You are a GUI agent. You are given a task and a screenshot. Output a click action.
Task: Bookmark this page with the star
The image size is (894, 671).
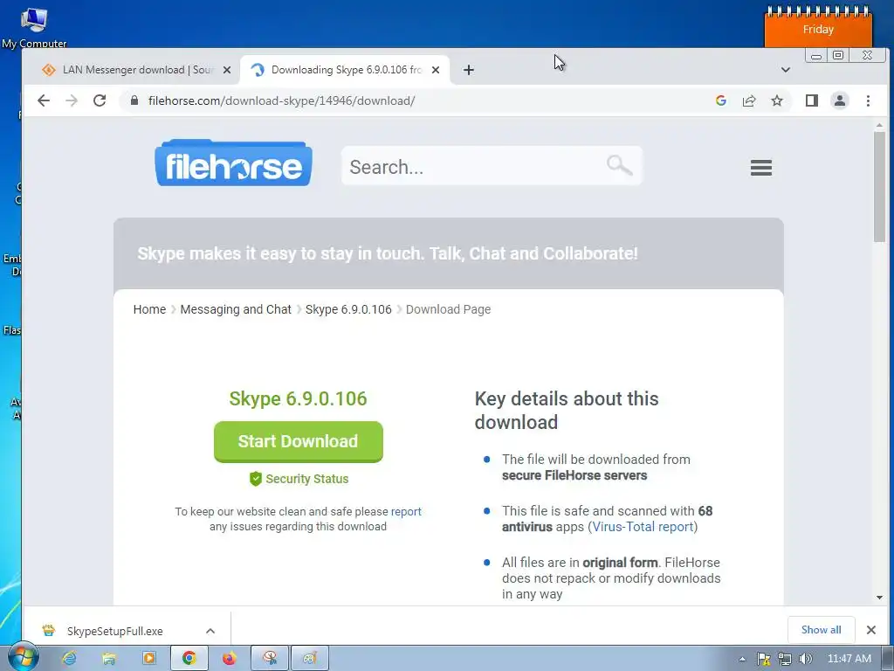point(776,101)
